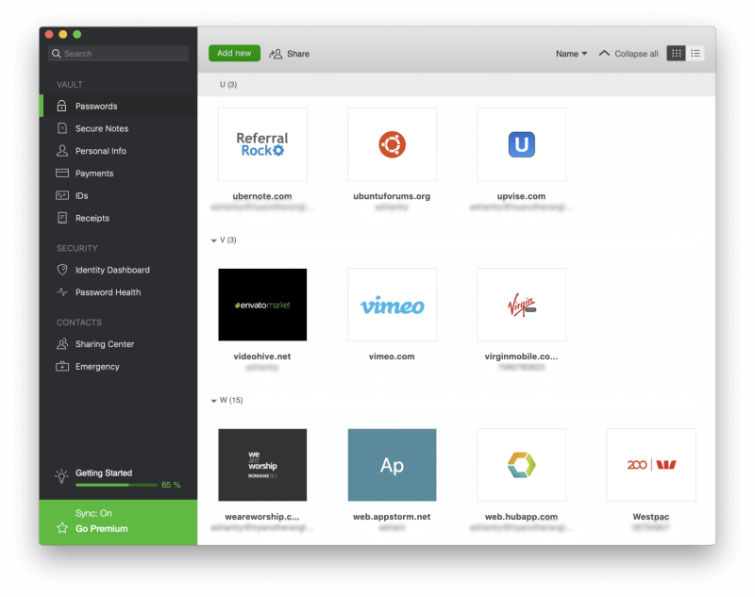Screen dimensions: 755x597
Task: Click the Emergency kit icon
Action: (x=61, y=367)
